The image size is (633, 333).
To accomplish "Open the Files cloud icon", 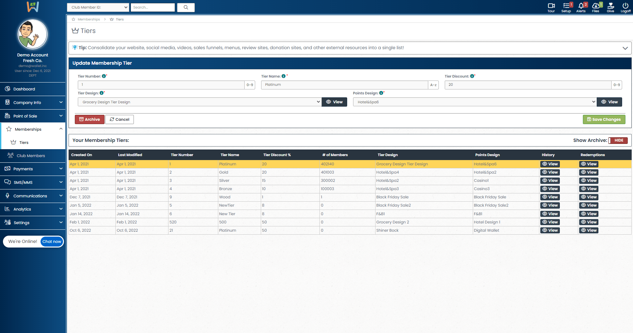I will 595,6.
